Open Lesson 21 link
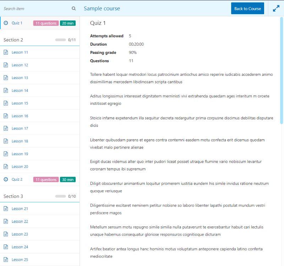Viewport: 284px width, 266px height. [x=20, y=209]
